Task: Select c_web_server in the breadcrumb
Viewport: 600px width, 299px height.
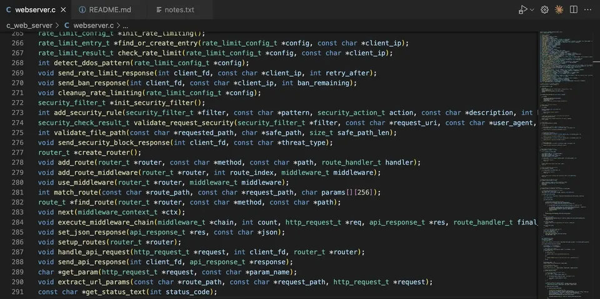Action: 29,26
